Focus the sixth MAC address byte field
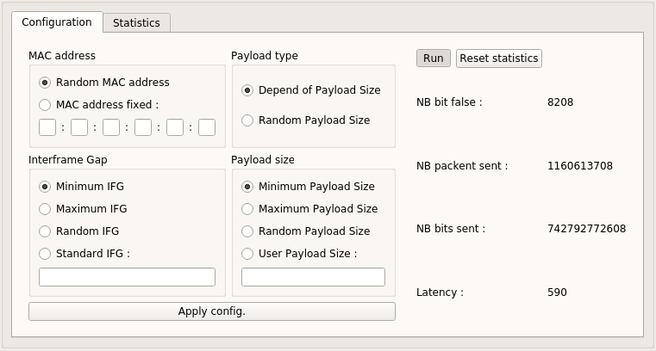Viewport: 656px width, 351px height. coord(207,127)
